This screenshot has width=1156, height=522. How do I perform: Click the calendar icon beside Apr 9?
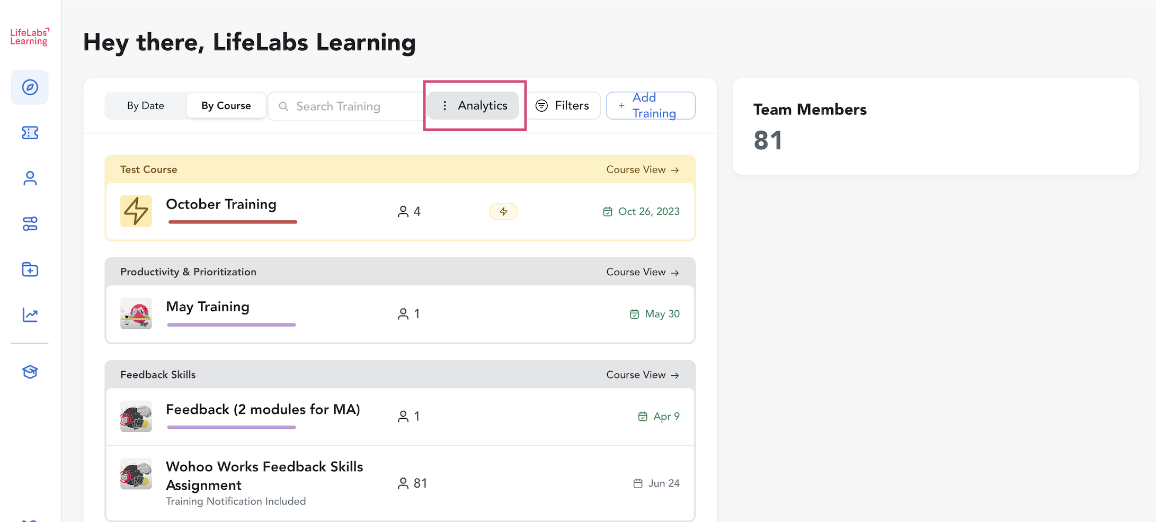[643, 417]
